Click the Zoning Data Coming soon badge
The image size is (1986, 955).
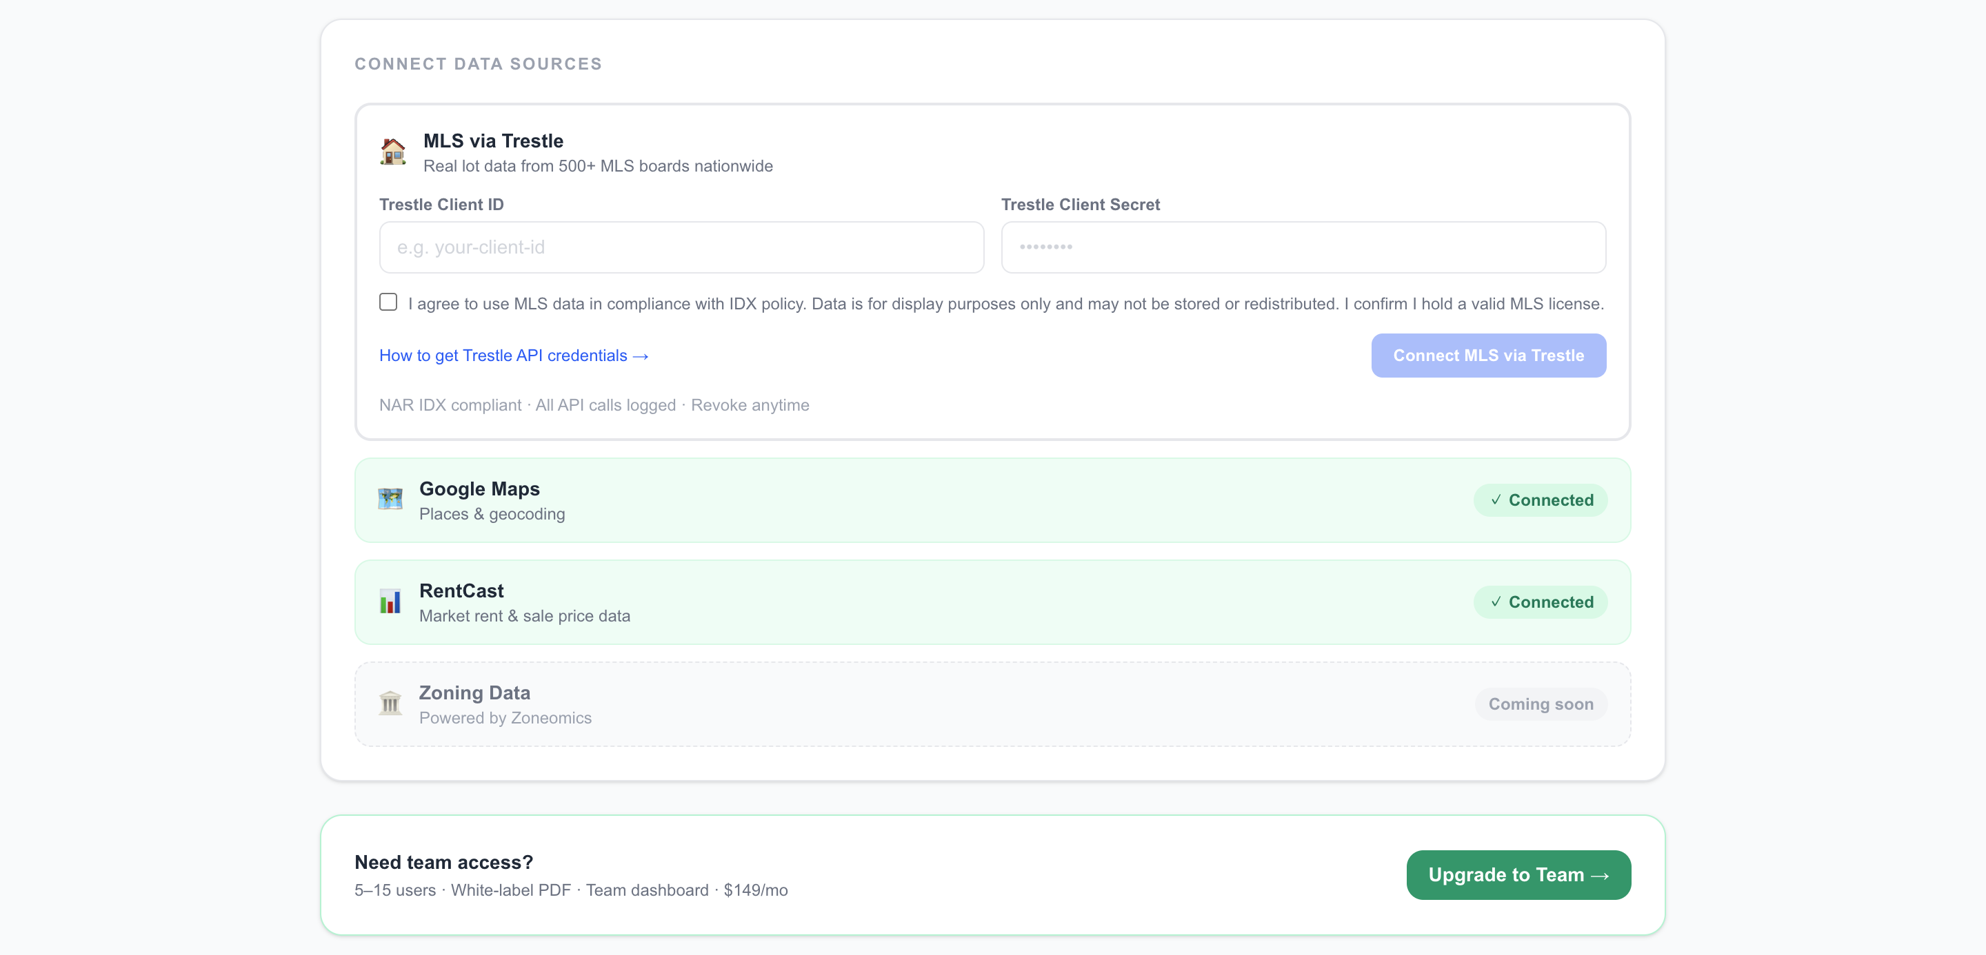[x=1541, y=704]
